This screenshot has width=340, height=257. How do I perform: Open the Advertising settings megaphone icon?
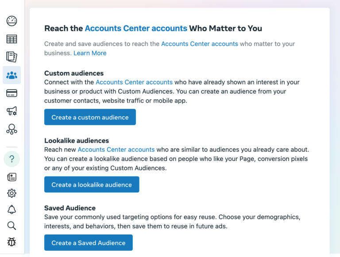coord(12,111)
